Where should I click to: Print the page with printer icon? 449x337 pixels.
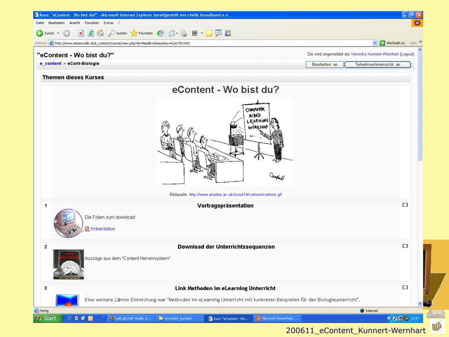pyautogui.click(x=184, y=33)
